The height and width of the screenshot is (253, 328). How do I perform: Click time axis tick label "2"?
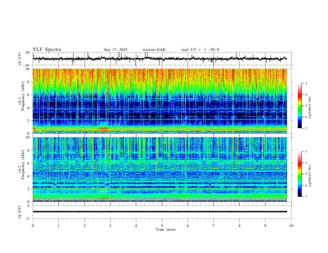point(84,226)
